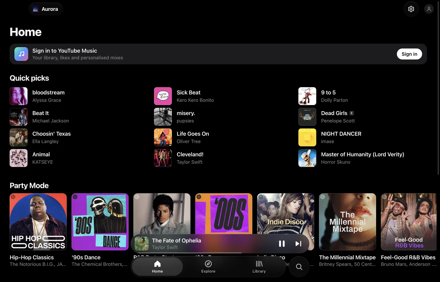This screenshot has height=282, width=440.
Task: Click the Aurora logo button
Action: 46,9
